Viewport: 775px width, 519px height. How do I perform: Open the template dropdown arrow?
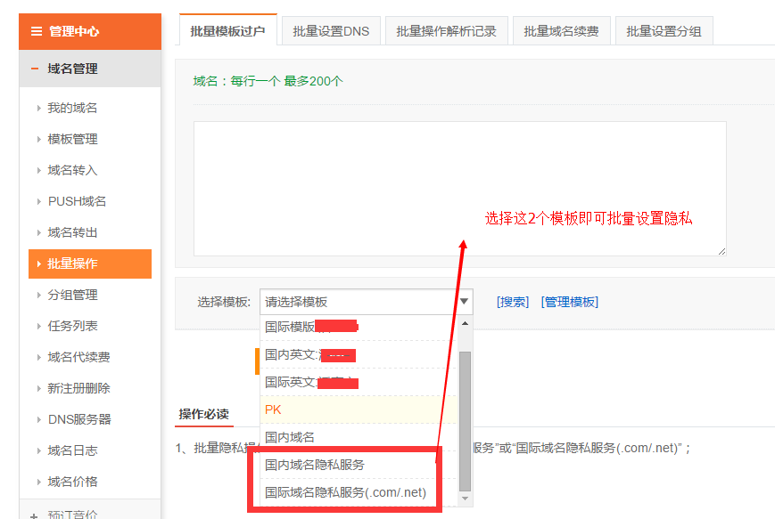[x=464, y=302]
